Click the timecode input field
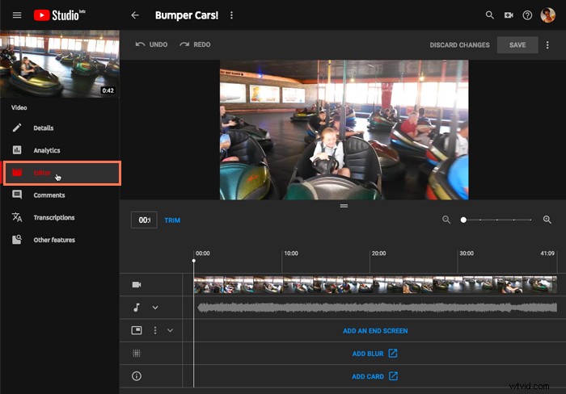566x394 pixels. point(144,220)
